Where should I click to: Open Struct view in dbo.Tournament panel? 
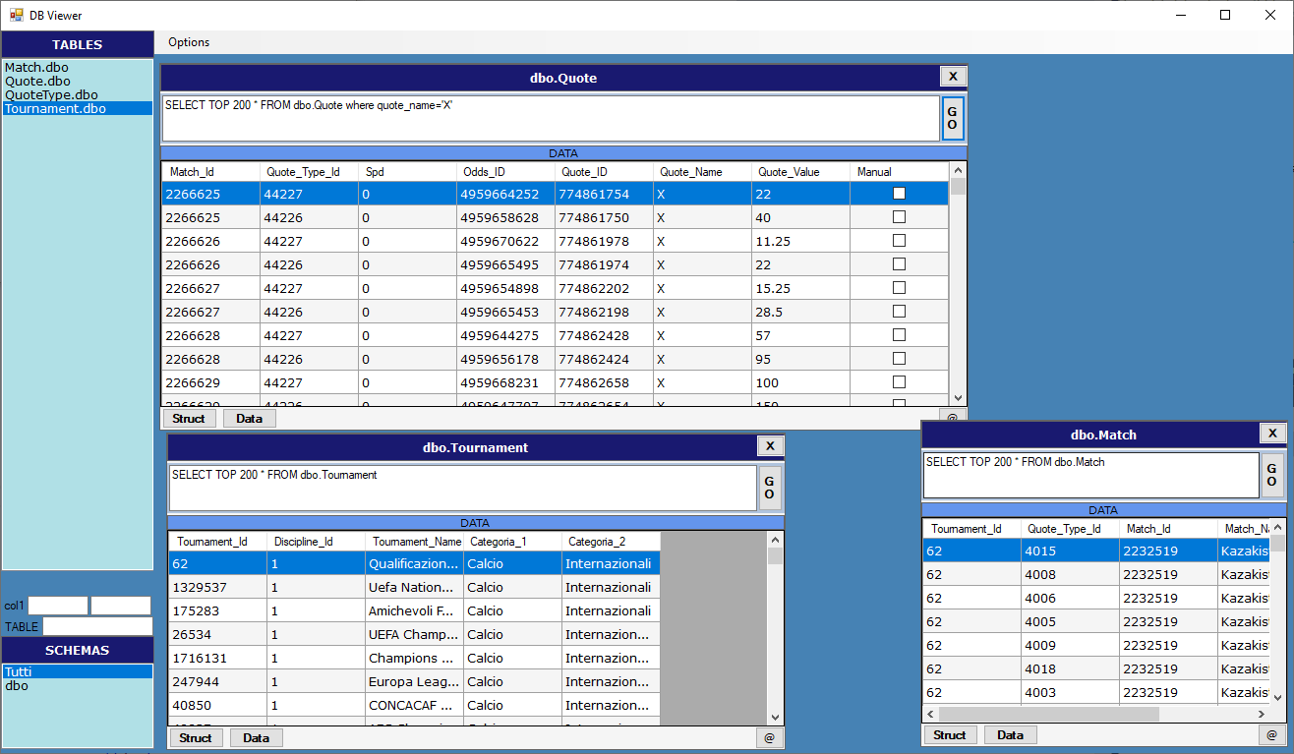[196, 737]
